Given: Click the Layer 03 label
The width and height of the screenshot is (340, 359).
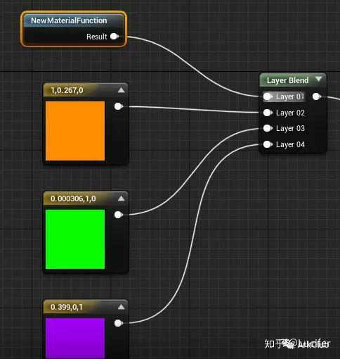Looking at the screenshot, I should 290,129.
